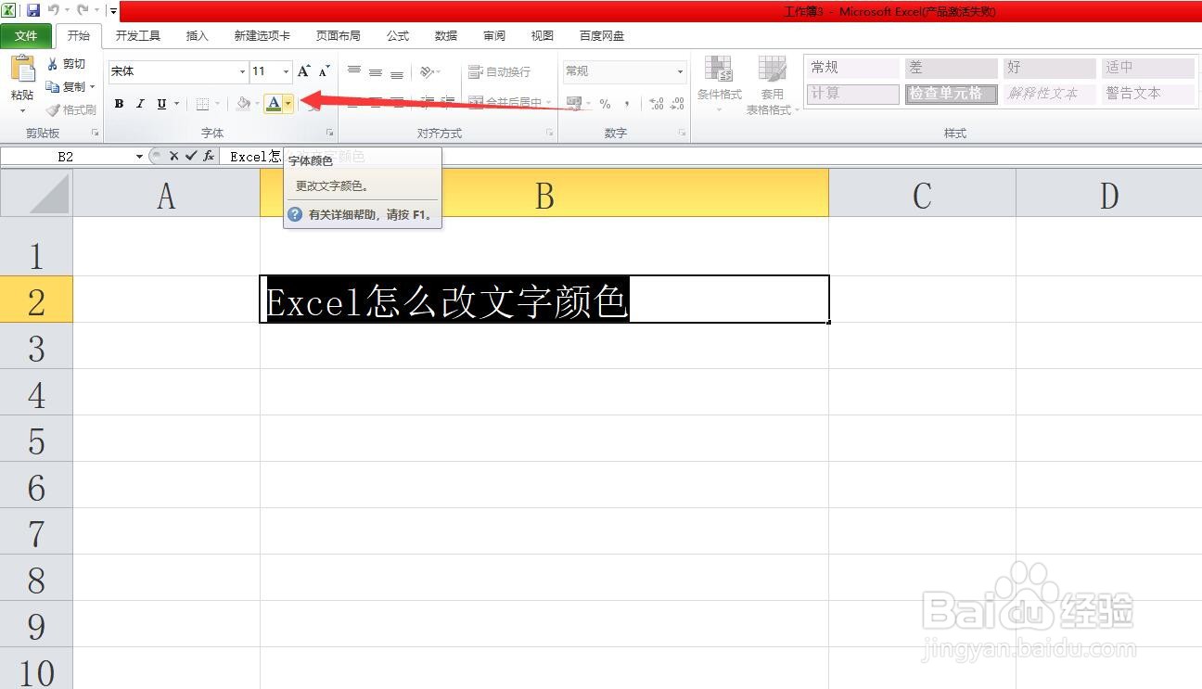Click the Name Box showing B2
1202x689 pixels.
[65, 156]
